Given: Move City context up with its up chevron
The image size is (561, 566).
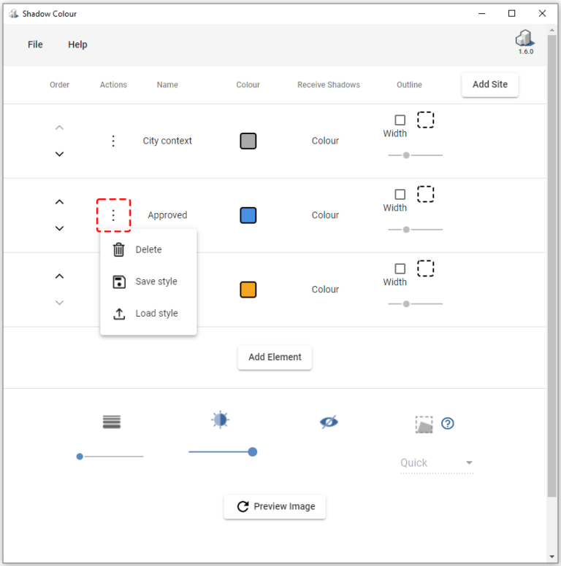Looking at the screenshot, I should pyautogui.click(x=59, y=128).
